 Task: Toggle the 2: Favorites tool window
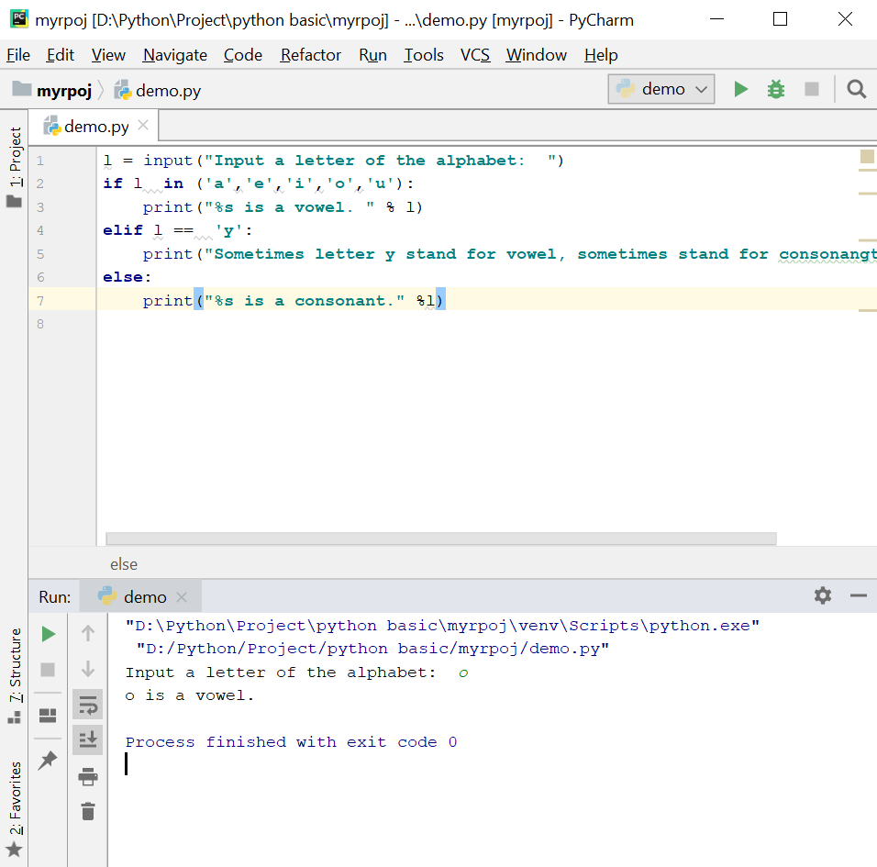pyautogui.click(x=15, y=808)
